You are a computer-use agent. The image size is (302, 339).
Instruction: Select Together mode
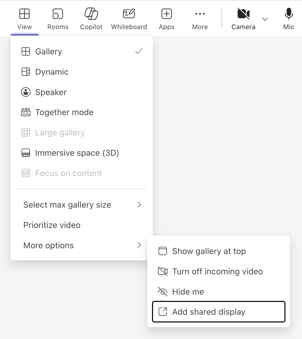click(x=64, y=112)
